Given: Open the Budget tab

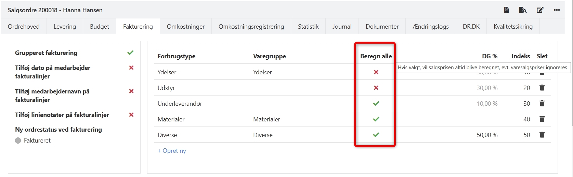Looking at the screenshot, I should point(100,26).
